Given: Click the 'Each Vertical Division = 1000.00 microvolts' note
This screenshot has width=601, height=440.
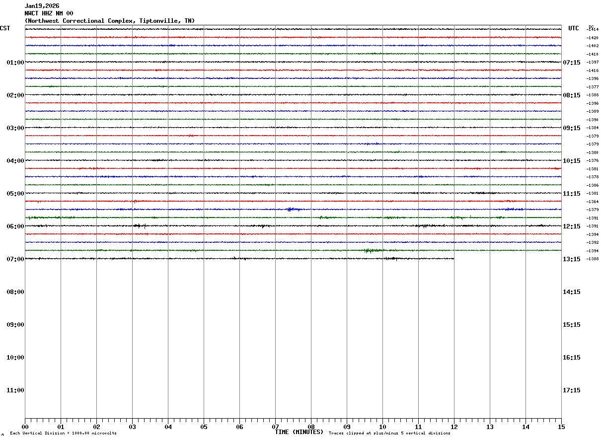Looking at the screenshot, I should click(x=63, y=434).
